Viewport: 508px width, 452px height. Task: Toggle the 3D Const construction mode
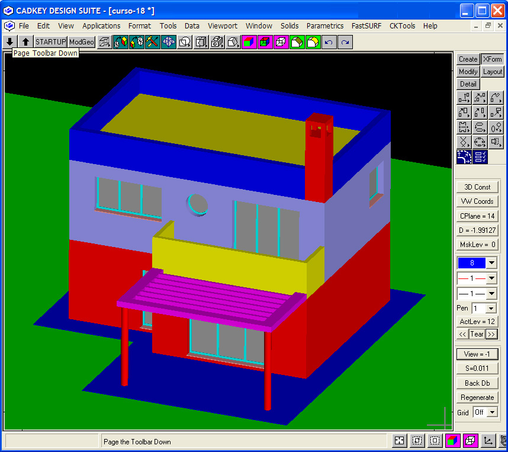(477, 187)
